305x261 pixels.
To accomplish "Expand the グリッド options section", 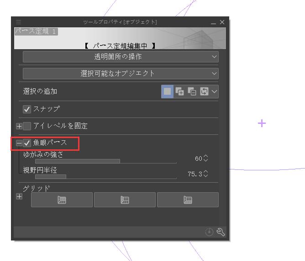I will (19, 197).
